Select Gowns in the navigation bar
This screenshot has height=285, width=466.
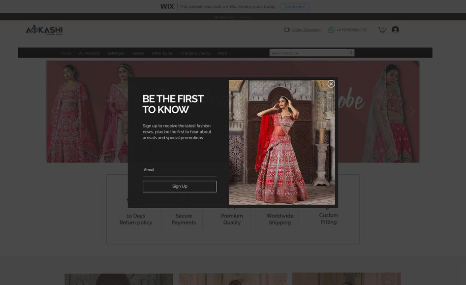tap(138, 53)
